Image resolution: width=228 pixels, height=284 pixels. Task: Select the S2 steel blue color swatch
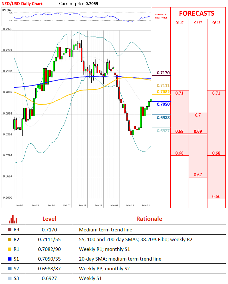click(x=10, y=269)
